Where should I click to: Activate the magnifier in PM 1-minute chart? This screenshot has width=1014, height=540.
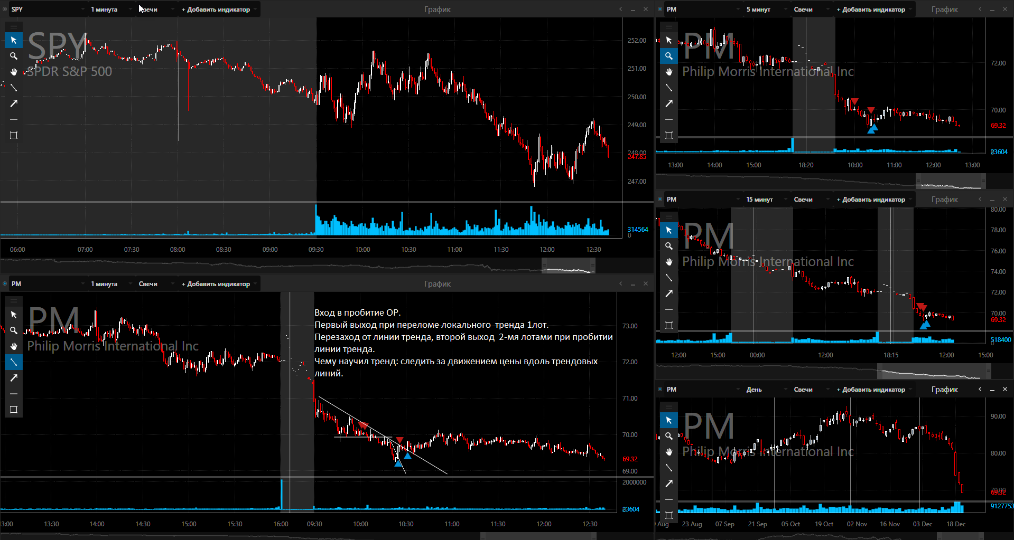coord(14,330)
